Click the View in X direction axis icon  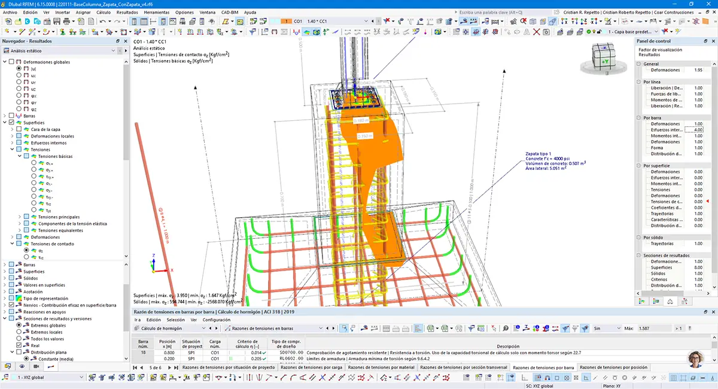(x=564, y=21)
